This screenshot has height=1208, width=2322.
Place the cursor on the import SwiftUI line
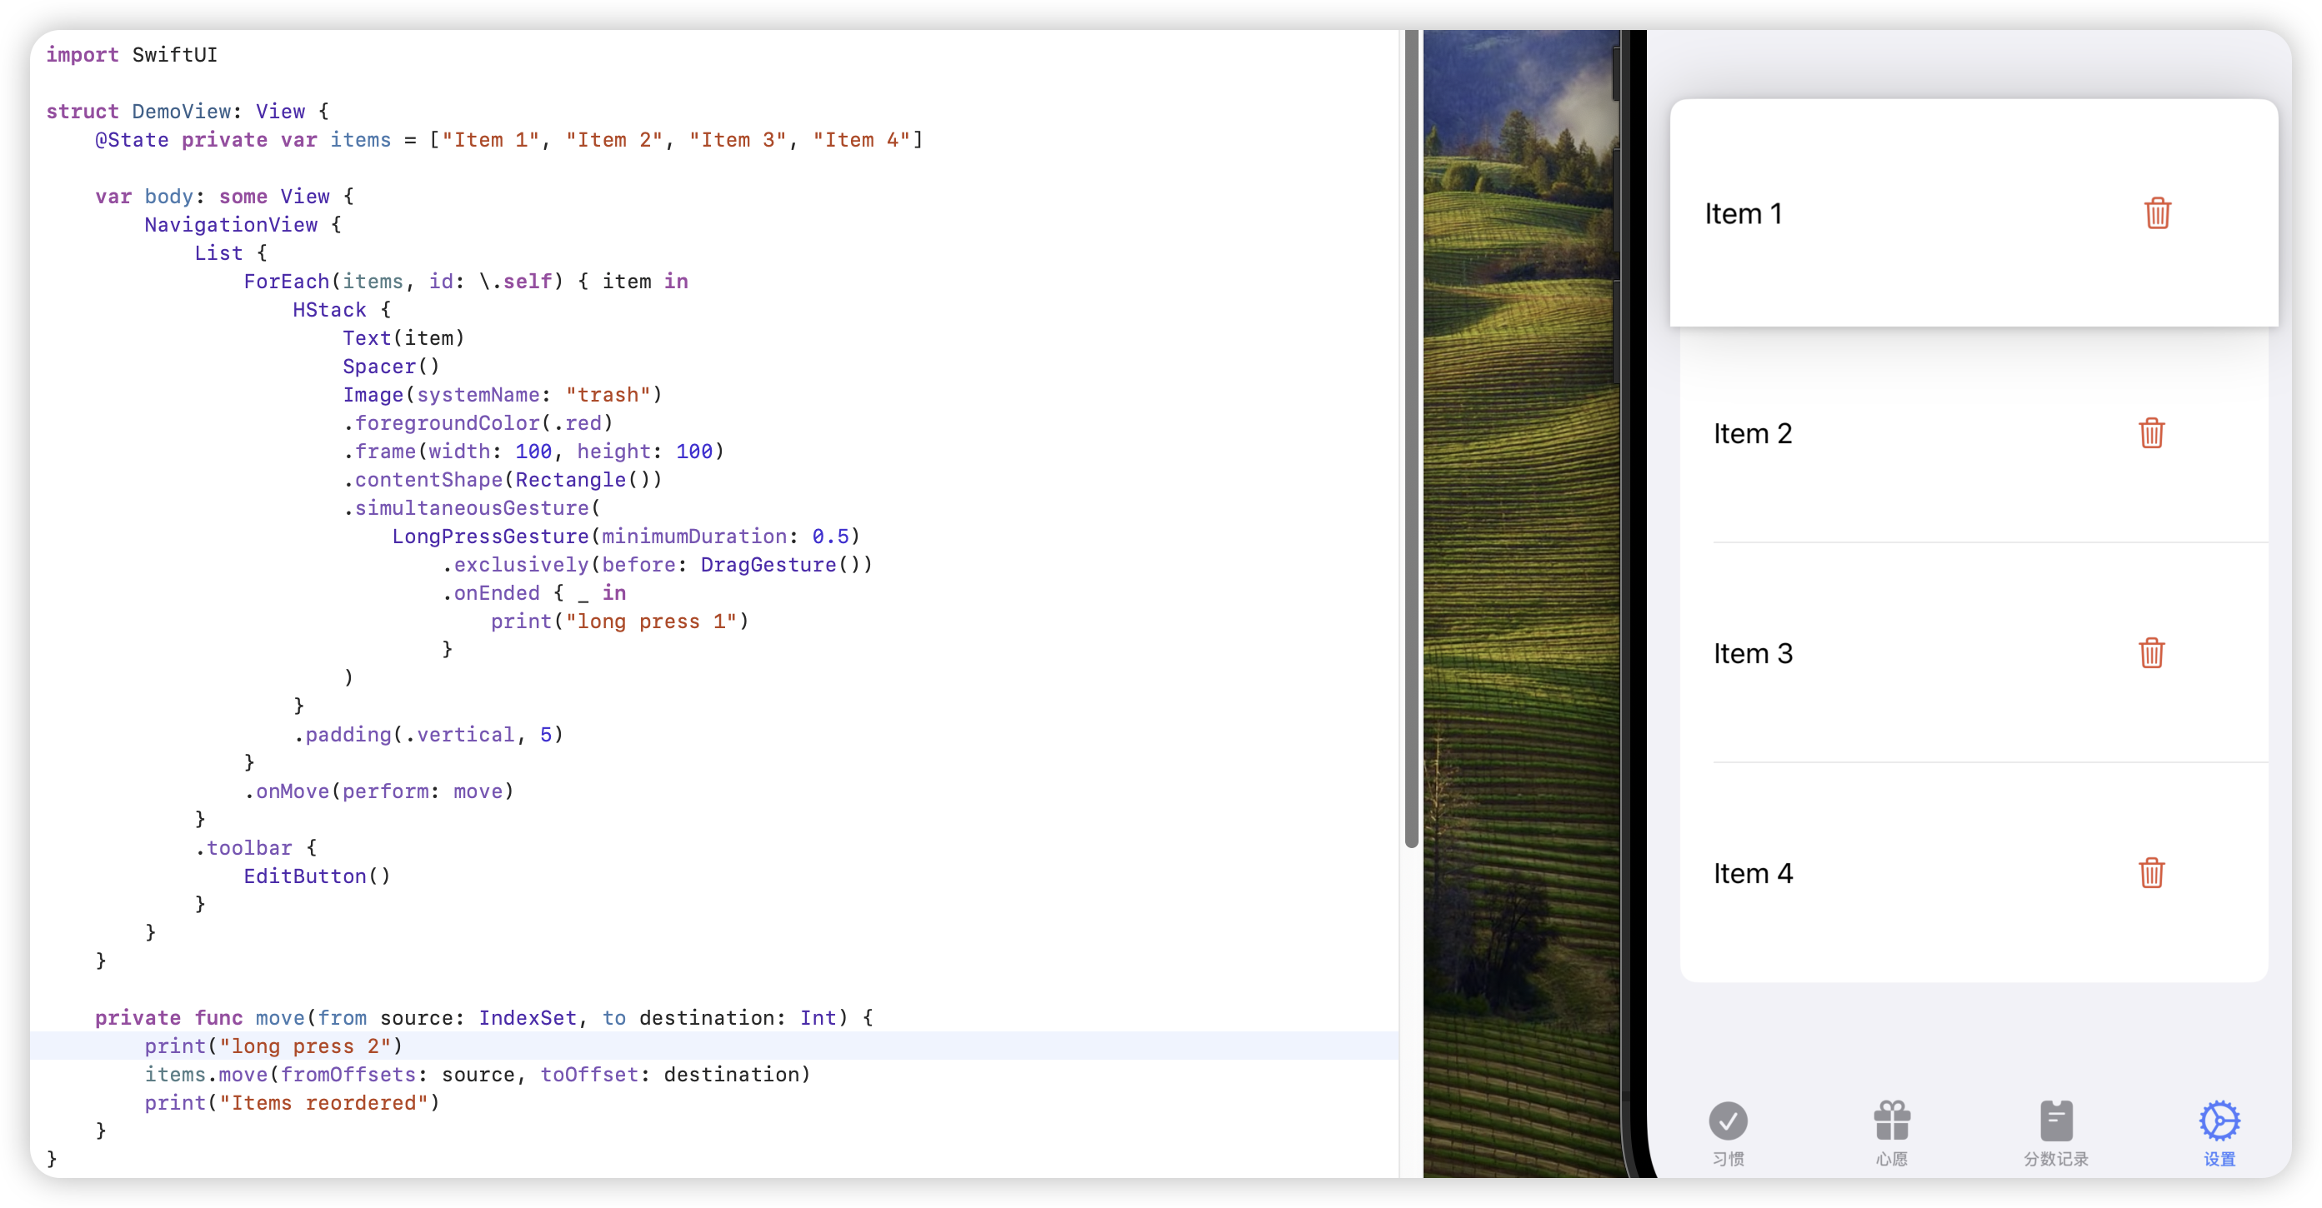[132, 55]
